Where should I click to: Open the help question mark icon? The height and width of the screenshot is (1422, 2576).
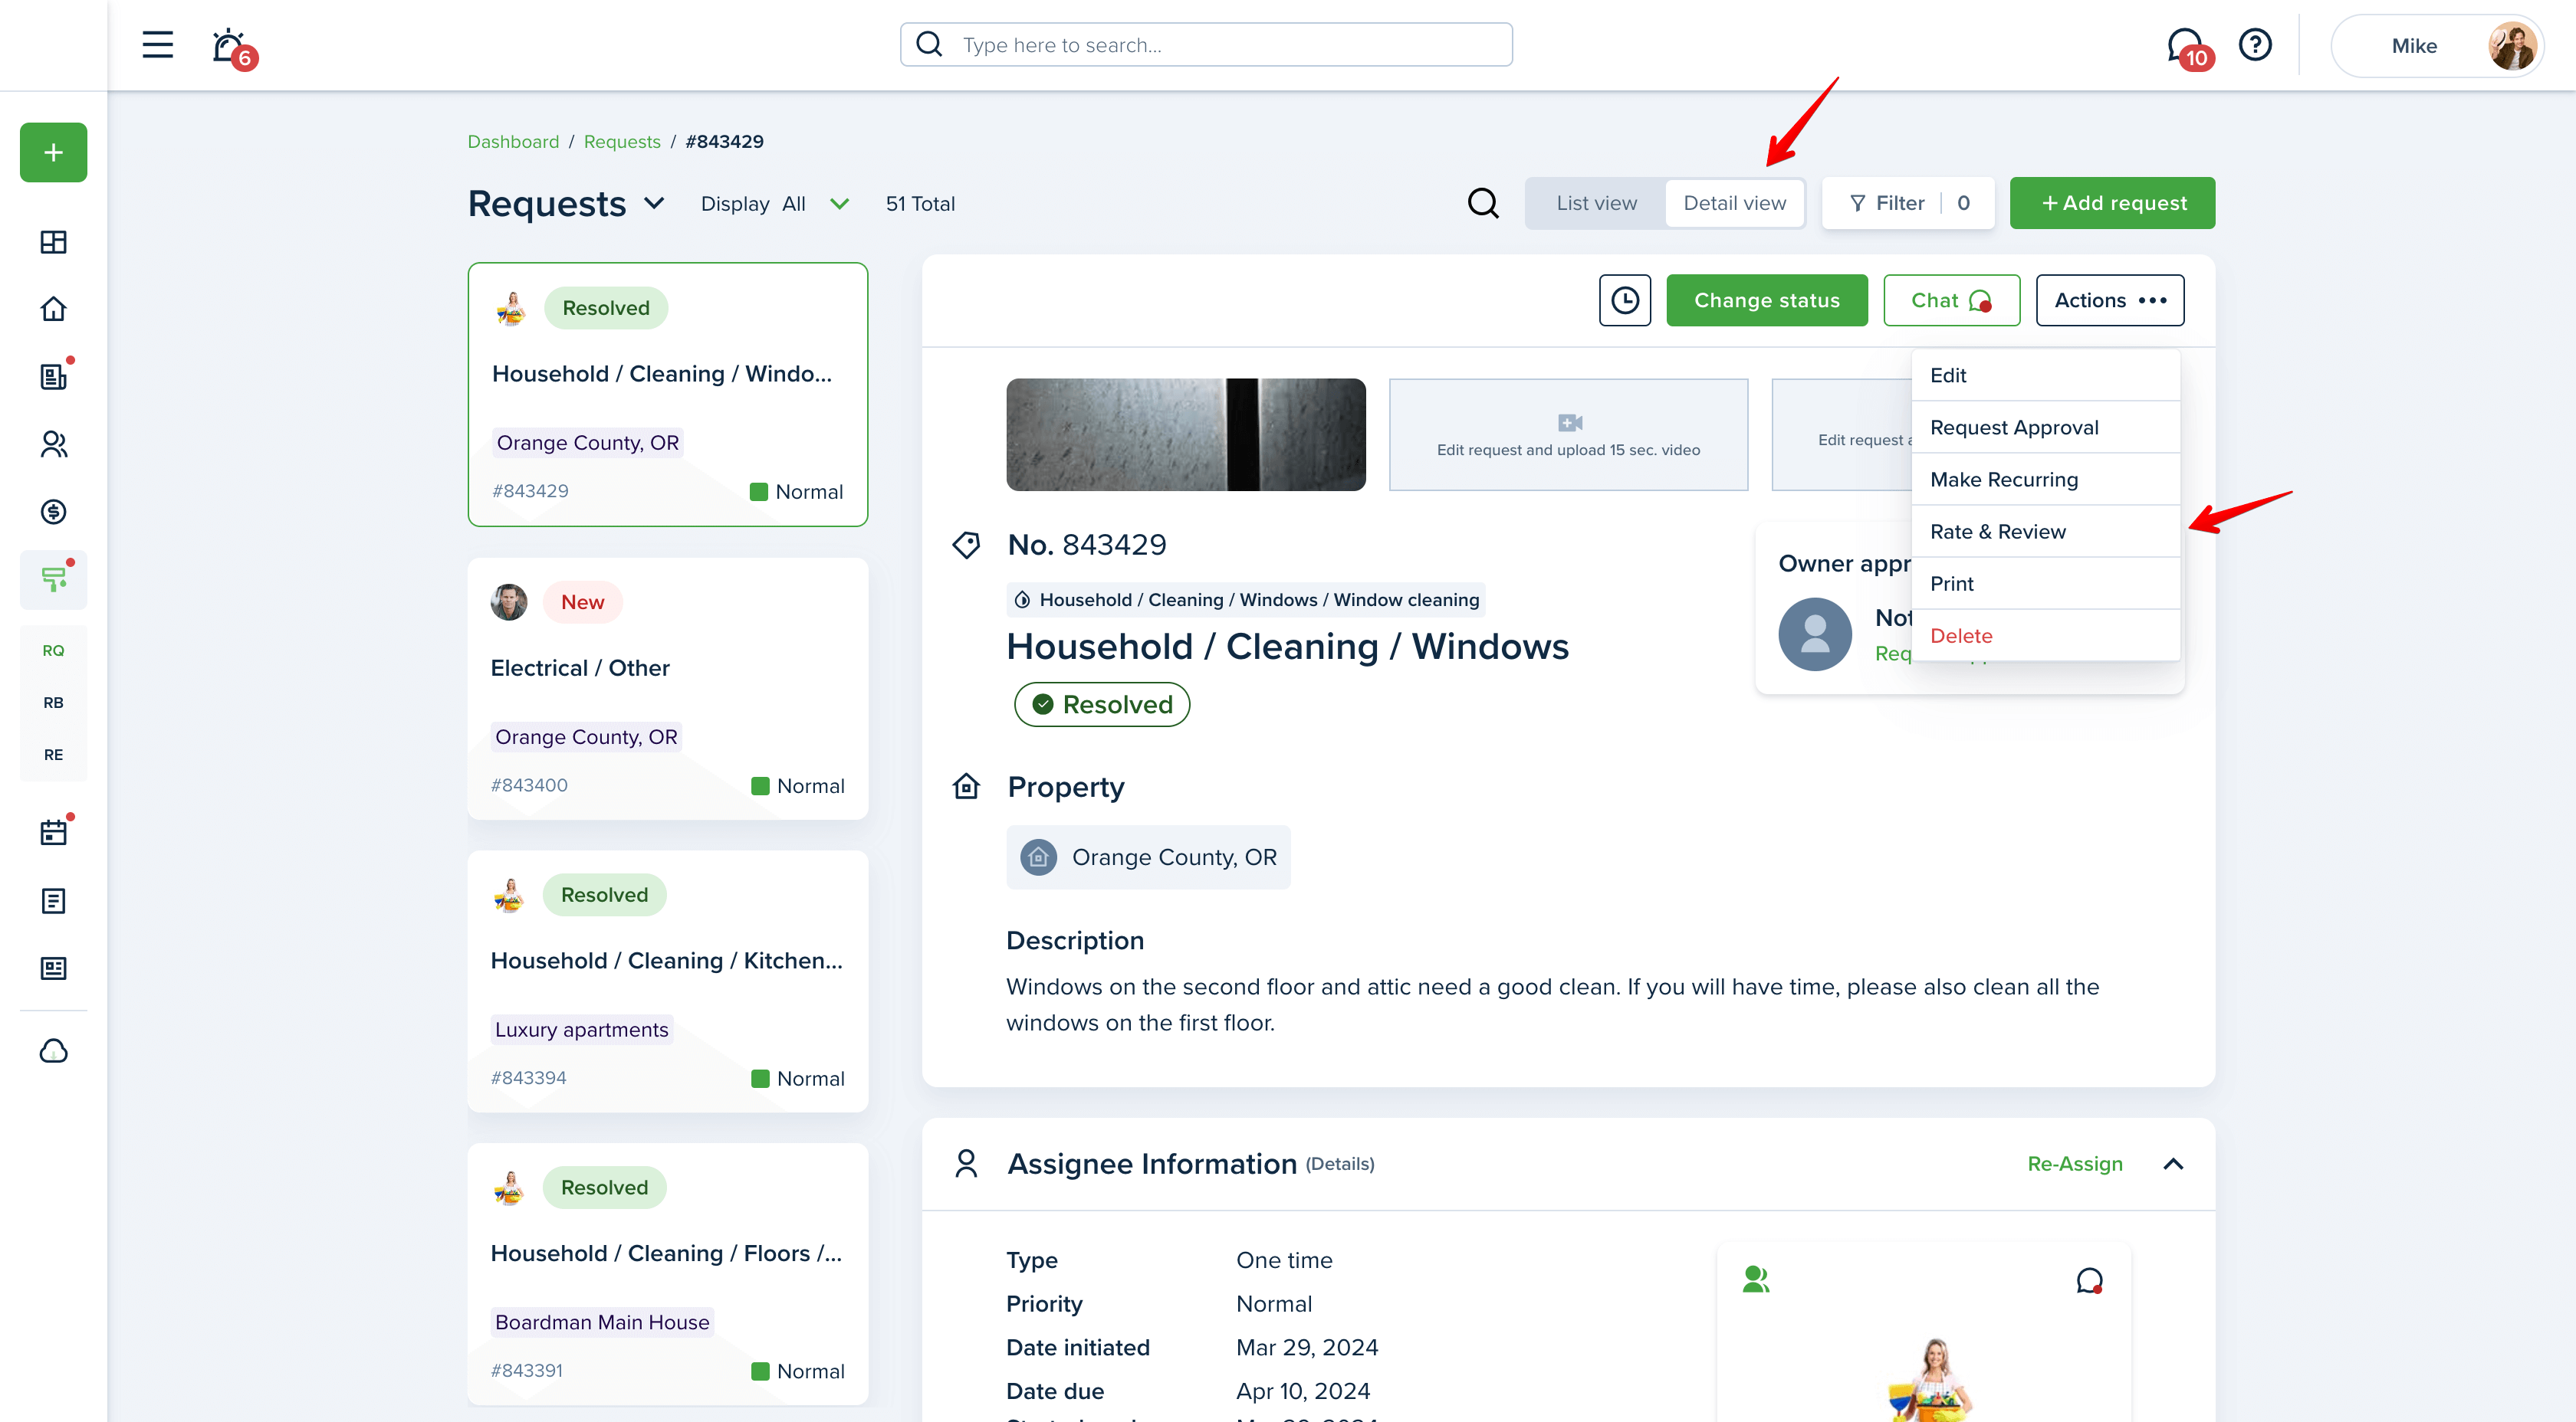(2255, 45)
